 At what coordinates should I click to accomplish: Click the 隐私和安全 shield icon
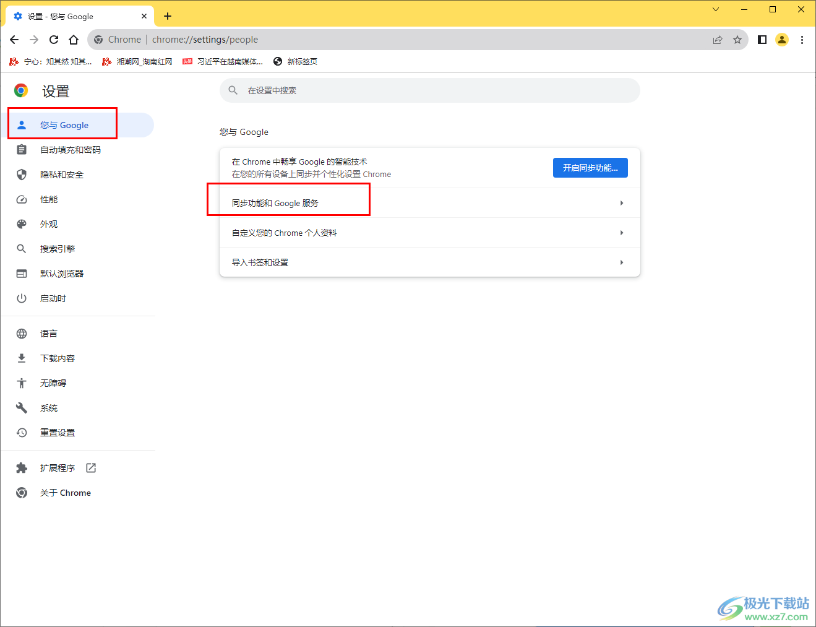point(22,175)
